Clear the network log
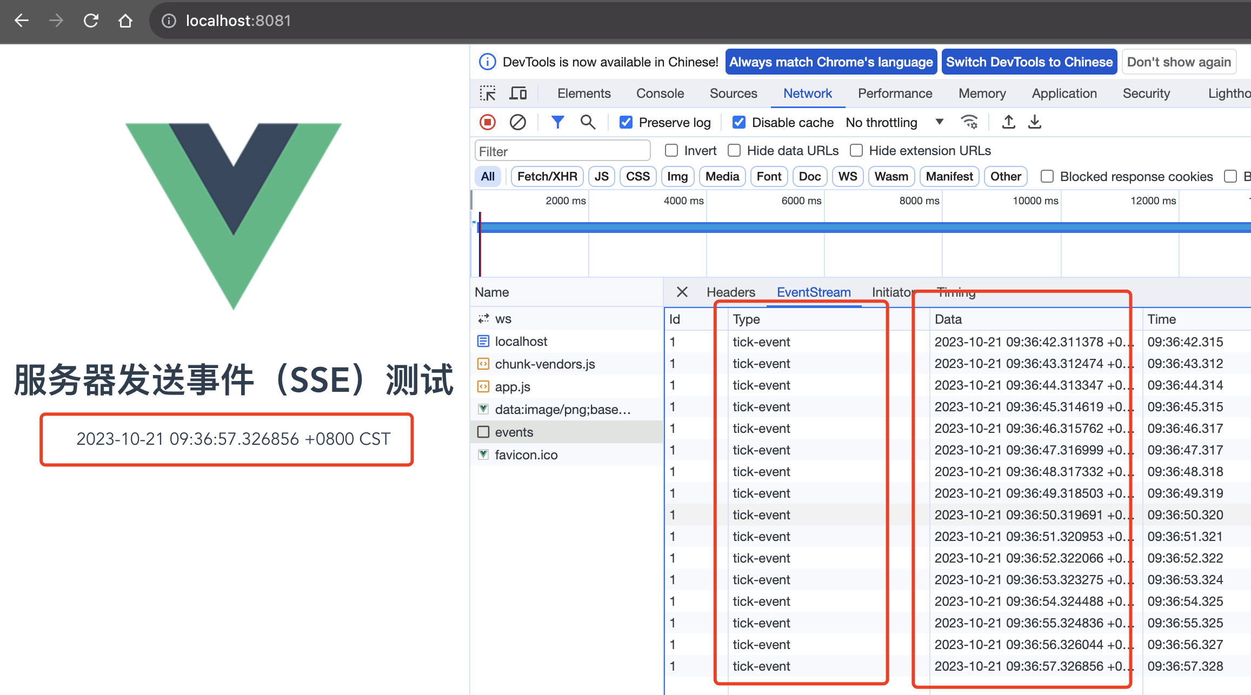Image resolution: width=1251 pixels, height=695 pixels. (517, 122)
